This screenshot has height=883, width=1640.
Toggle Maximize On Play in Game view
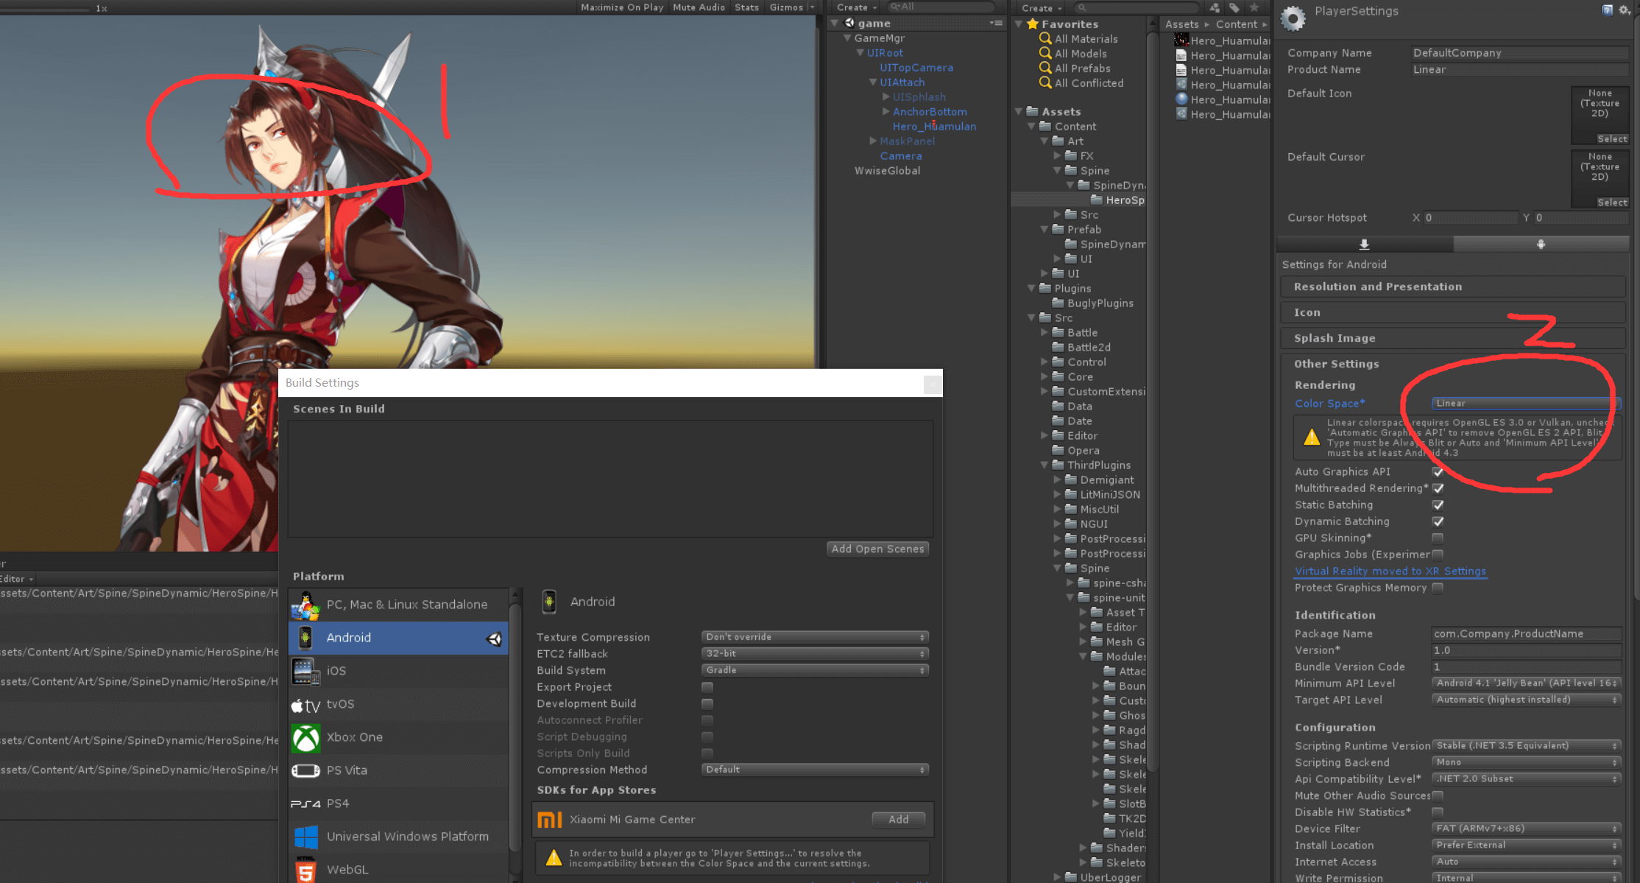tap(622, 7)
